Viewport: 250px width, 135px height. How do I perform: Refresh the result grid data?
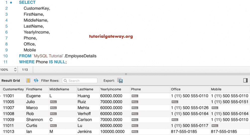tap(36, 80)
